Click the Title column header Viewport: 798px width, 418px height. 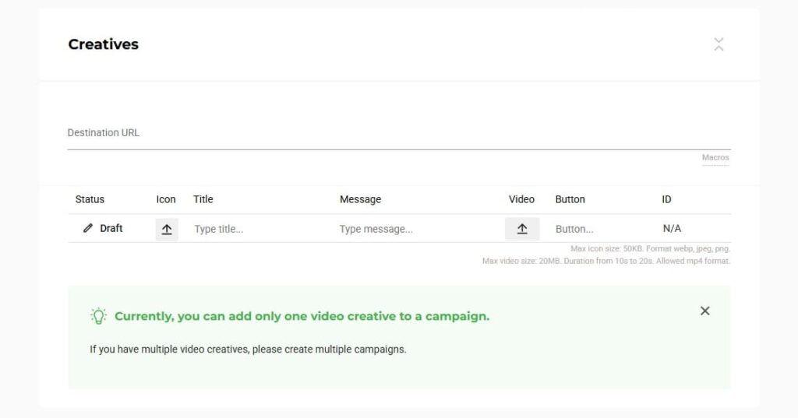pos(203,199)
